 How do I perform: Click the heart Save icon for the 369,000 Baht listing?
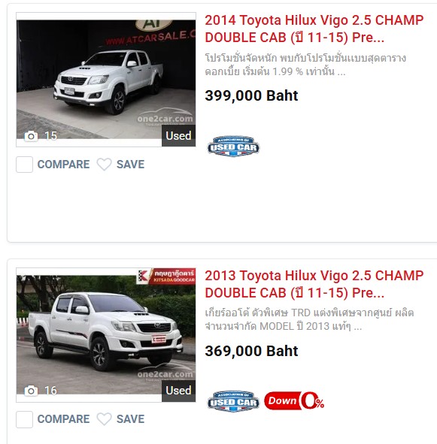[x=104, y=419]
